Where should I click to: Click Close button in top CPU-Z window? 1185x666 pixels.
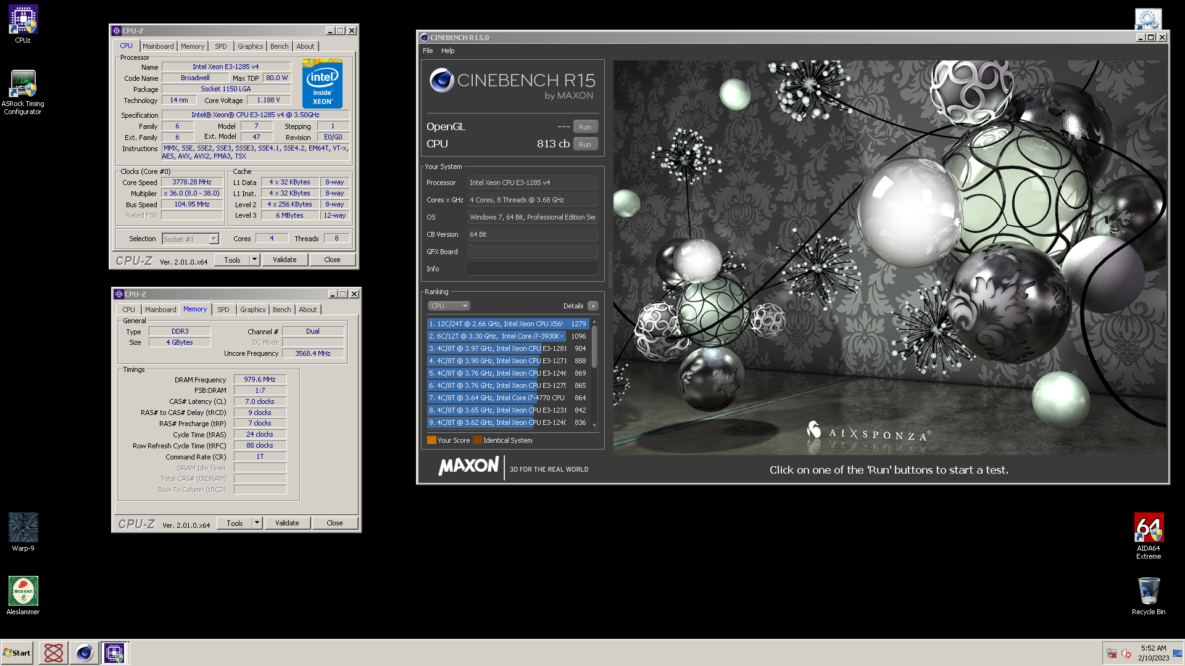332,260
